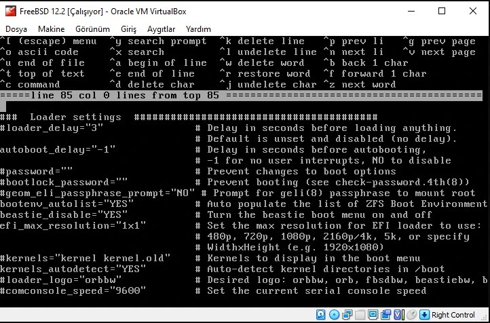Click the ^w delete word help entry
Image resolution: width=490 pixels, height=323 pixels.
262,63
